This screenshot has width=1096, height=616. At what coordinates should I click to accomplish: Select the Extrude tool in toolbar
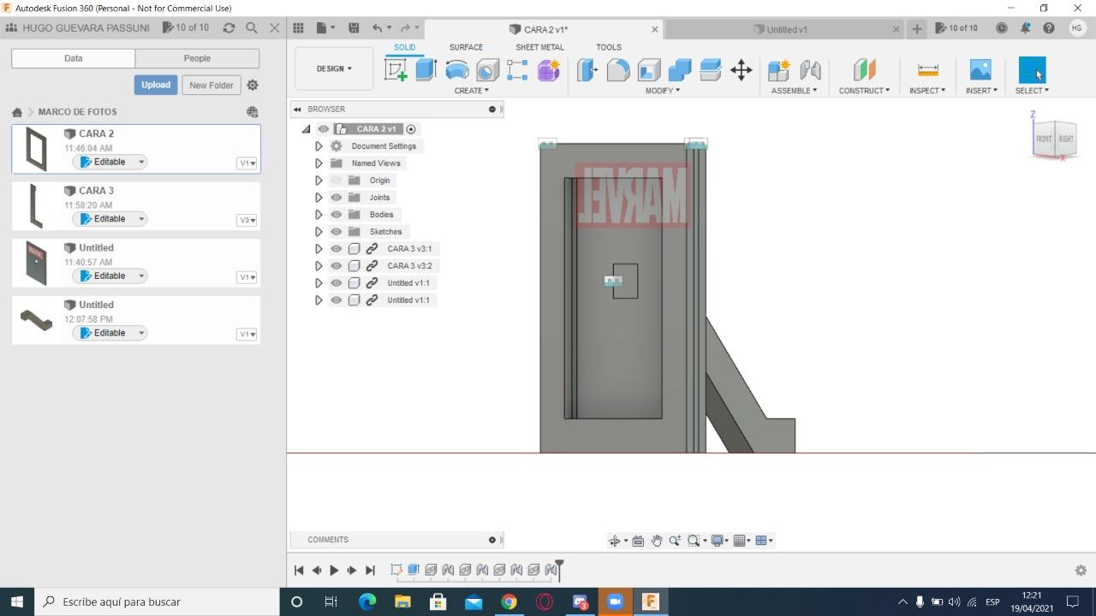pyautogui.click(x=426, y=70)
